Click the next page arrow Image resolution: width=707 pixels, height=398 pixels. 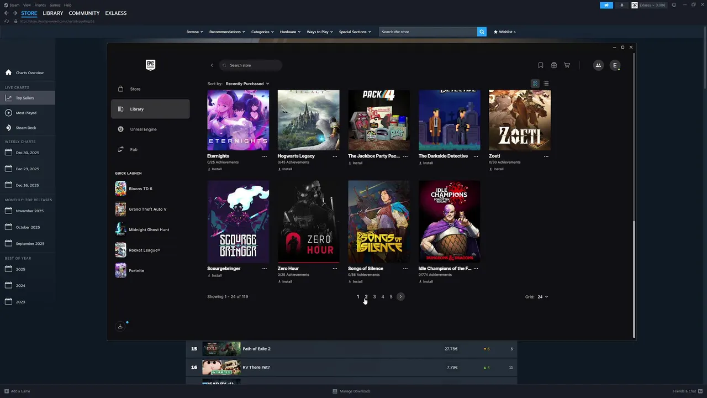click(400, 297)
